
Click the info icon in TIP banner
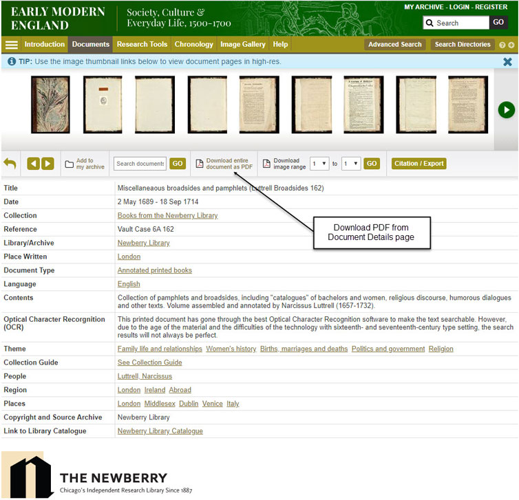[12, 61]
